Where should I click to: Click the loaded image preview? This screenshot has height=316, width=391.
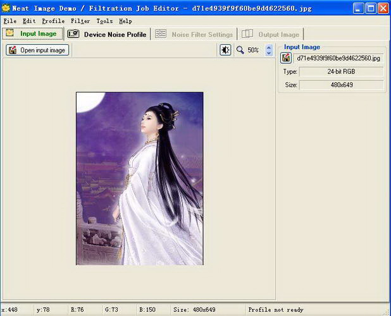pyautogui.click(x=140, y=179)
